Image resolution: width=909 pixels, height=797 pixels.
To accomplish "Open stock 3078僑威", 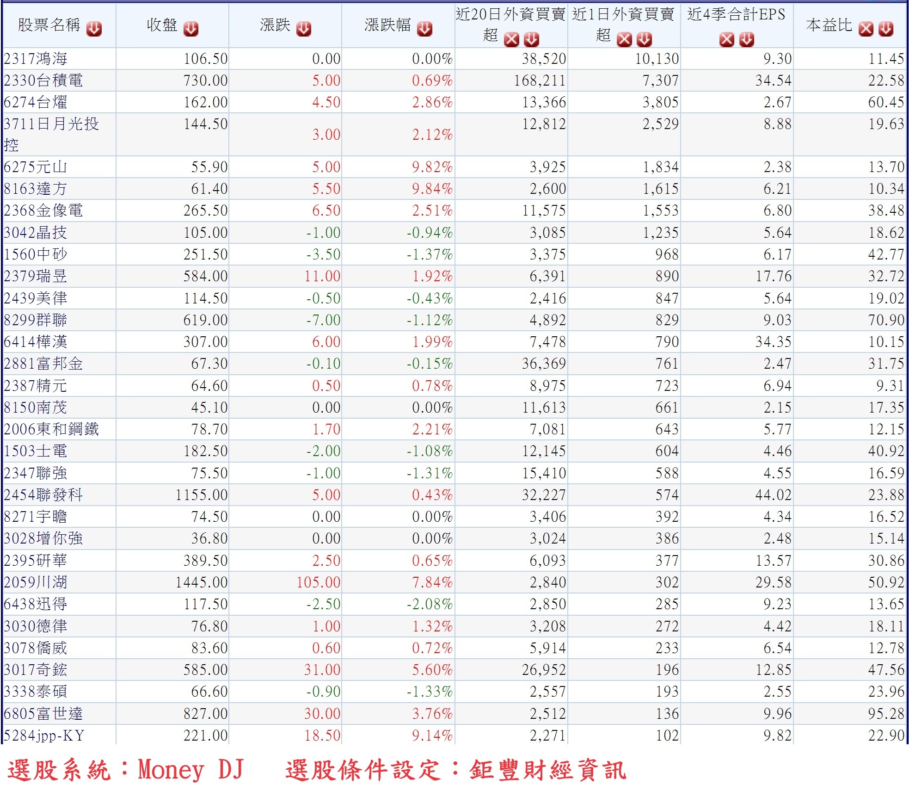I will [36, 648].
